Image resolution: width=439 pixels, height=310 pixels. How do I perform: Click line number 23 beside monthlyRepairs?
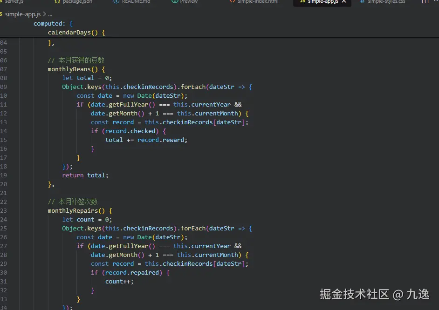[3, 210]
